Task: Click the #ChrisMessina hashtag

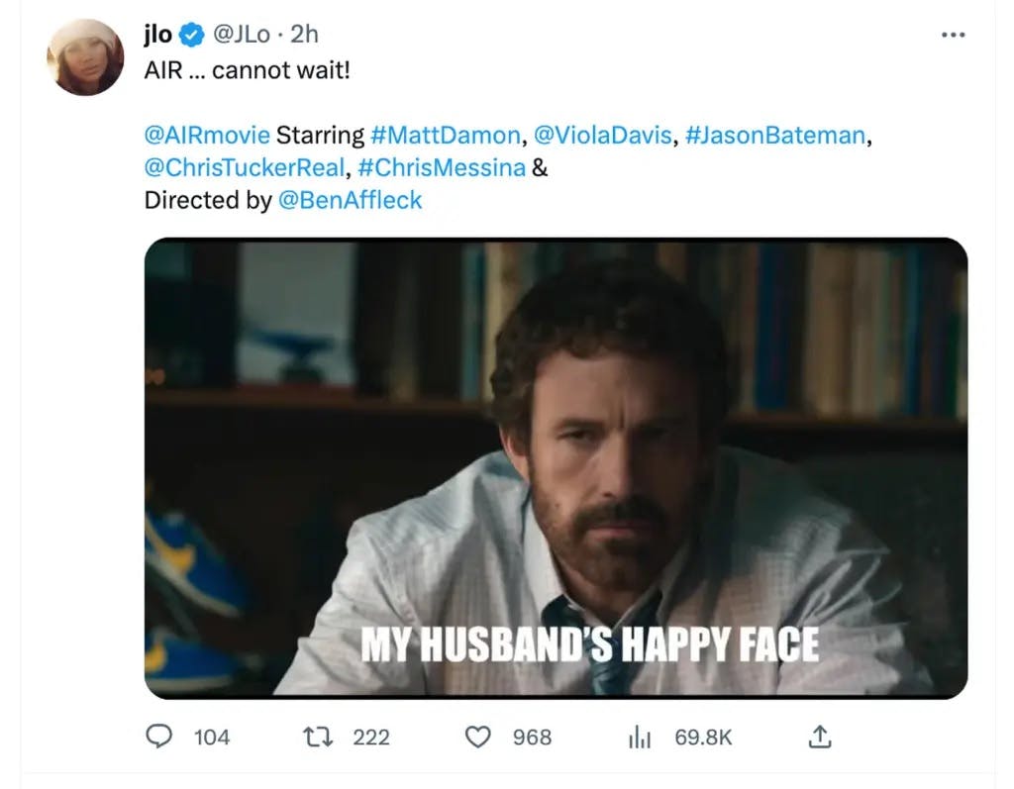Action: [435, 167]
